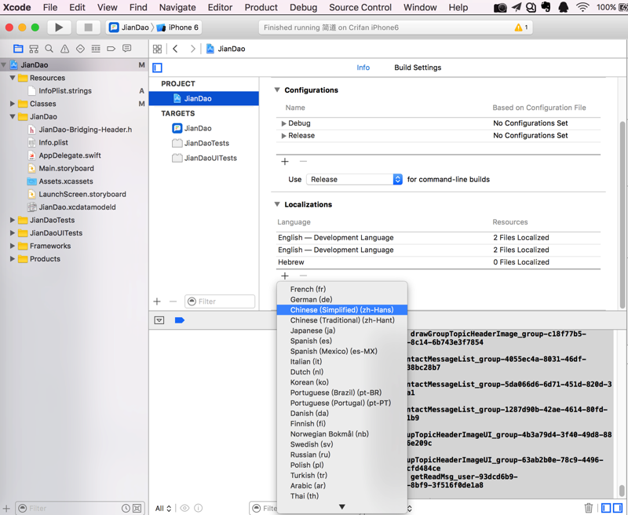Clear the console with trash icon

[x=588, y=508]
